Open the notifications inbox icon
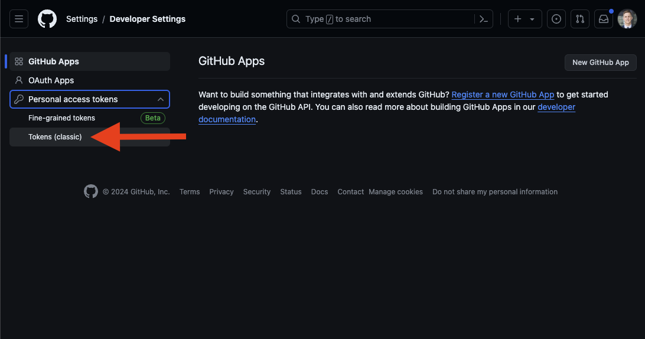 (x=603, y=19)
